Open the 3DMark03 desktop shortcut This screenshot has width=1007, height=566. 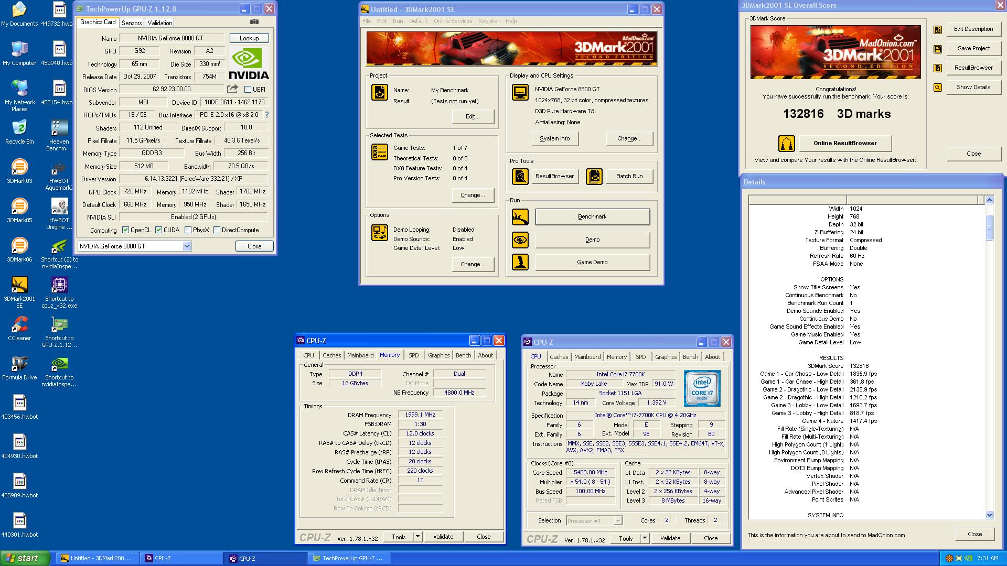click(x=19, y=171)
